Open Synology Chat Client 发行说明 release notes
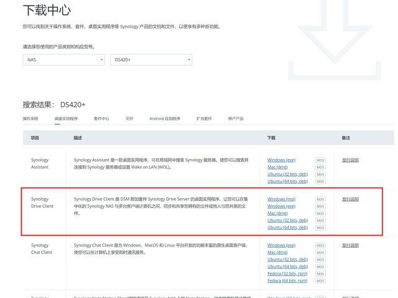The width and height of the screenshot is (398, 298). click(350, 245)
